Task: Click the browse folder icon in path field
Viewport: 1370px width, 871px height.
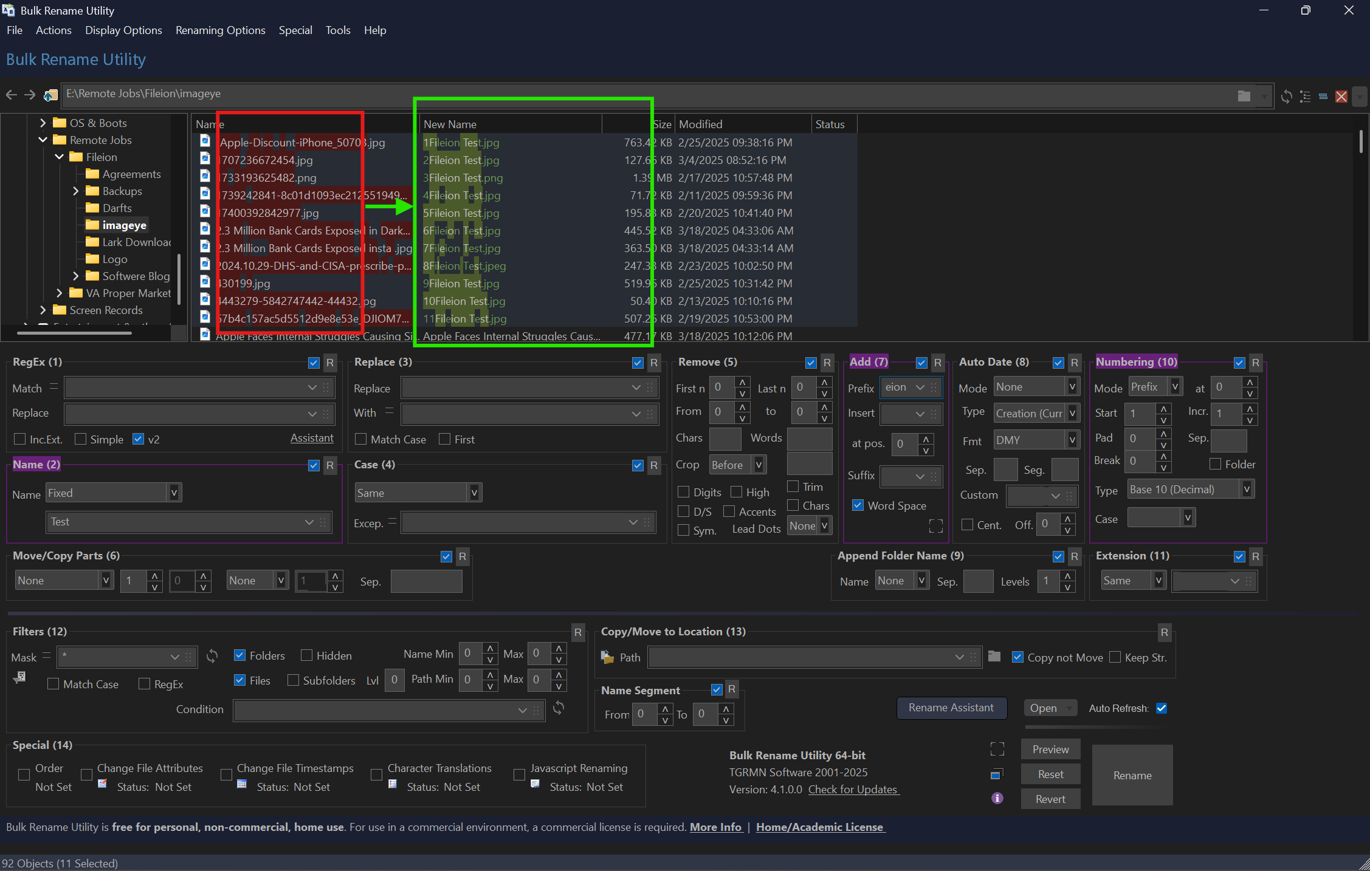Action: pos(1244,95)
